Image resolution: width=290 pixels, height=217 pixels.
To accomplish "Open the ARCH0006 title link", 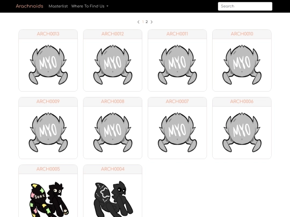I will [242, 101].
